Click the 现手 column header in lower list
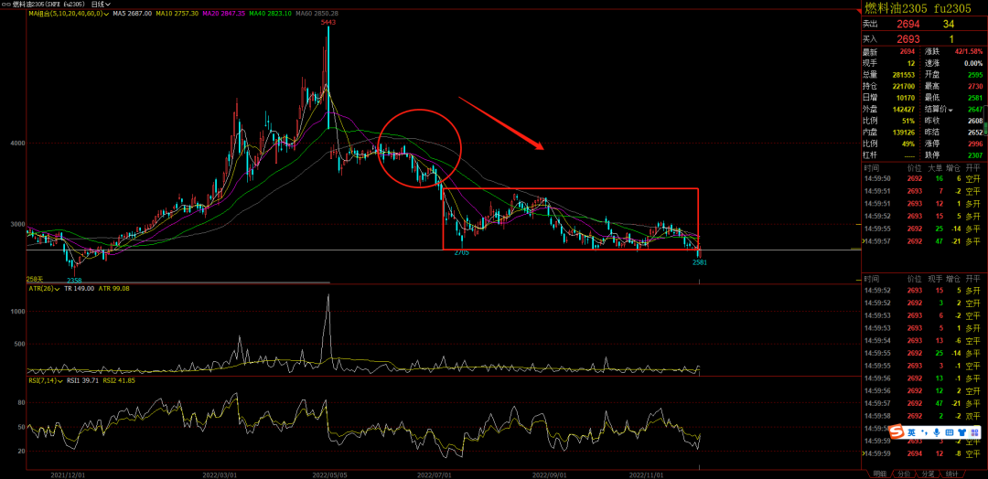Image resolution: width=988 pixels, height=479 pixels. pyautogui.click(x=935, y=278)
